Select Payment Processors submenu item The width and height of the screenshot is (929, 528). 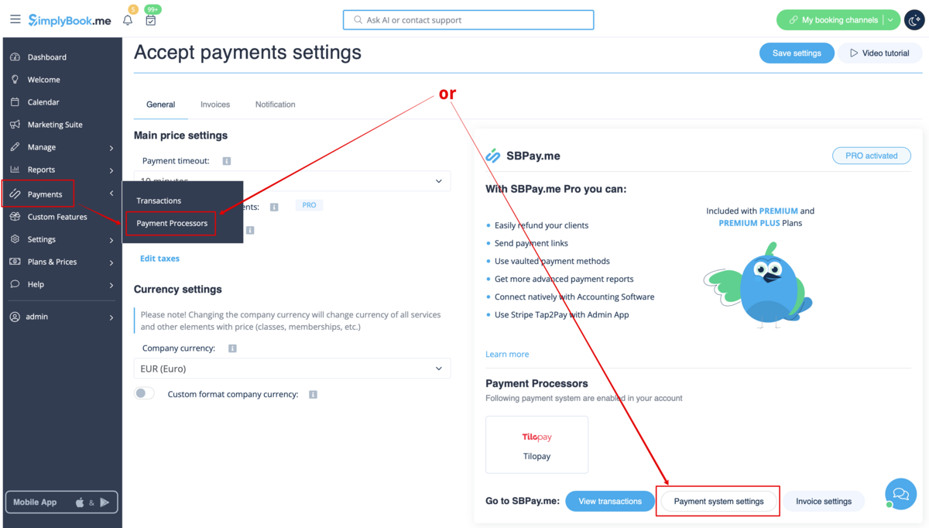click(x=172, y=223)
